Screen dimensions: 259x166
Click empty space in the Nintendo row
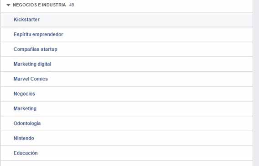pos(142,138)
